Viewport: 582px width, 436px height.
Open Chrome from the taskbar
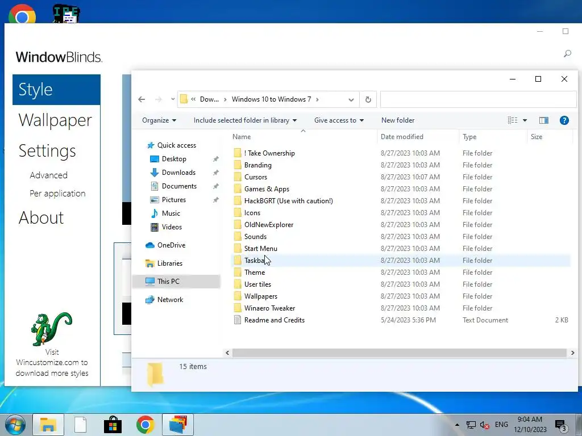tap(145, 425)
